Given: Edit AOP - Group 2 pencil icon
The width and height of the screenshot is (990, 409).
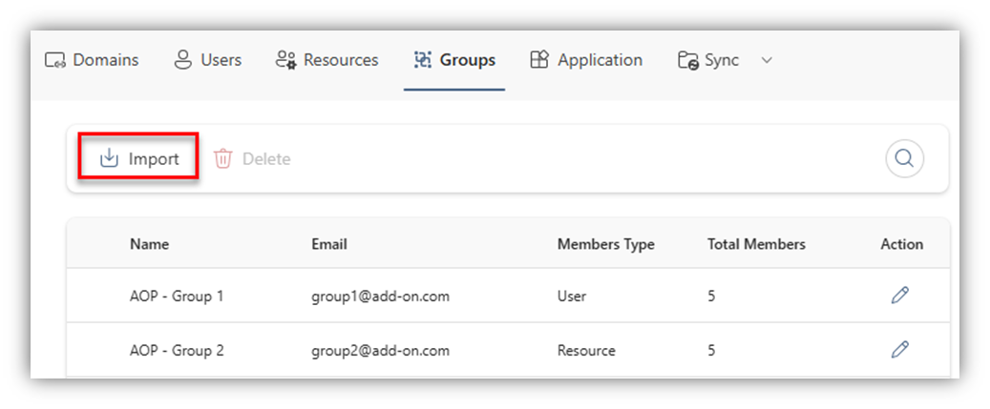Looking at the screenshot, I should [x=899, y=350].
